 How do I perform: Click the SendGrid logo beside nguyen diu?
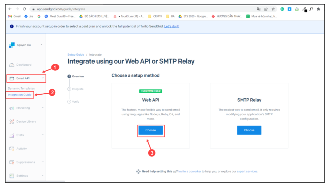point(12,45)
